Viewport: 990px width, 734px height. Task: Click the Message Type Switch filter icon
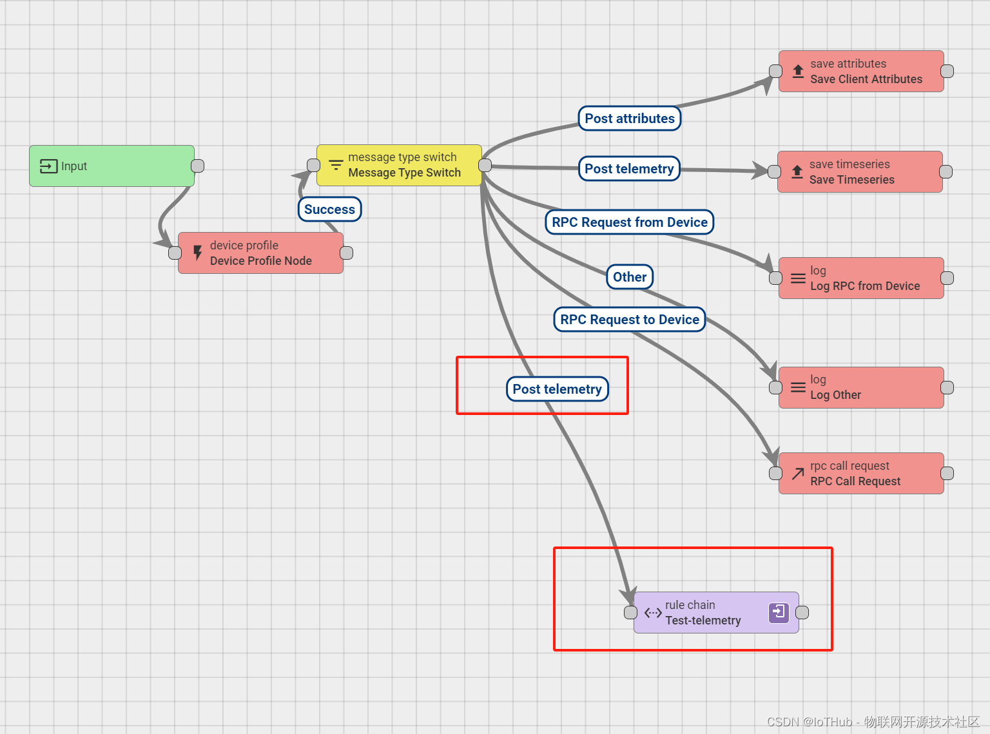(336, 165)
